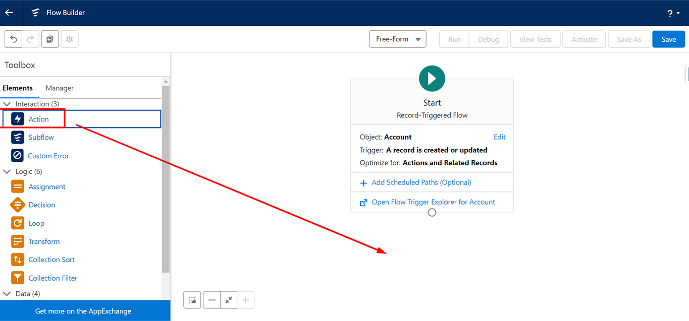Screen dimensions: 689x321
Task: Click the toolbox scrollbar up arrow
Action: [166, 82]
